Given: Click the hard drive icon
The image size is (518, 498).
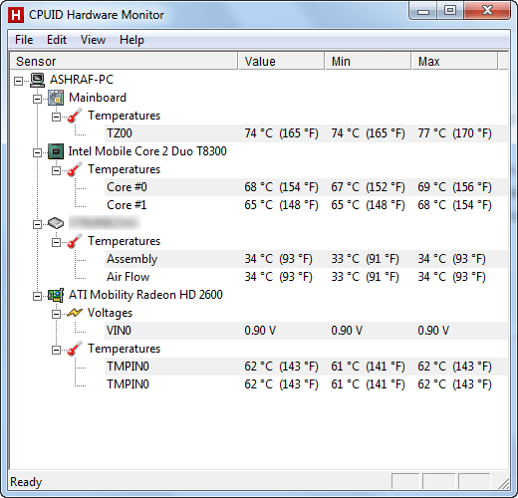Looking at the screenshot, I should pyautogui.click(x=56, y=223).
